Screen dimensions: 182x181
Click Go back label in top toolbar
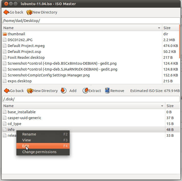pyautogui.click(x=16, y=12)
